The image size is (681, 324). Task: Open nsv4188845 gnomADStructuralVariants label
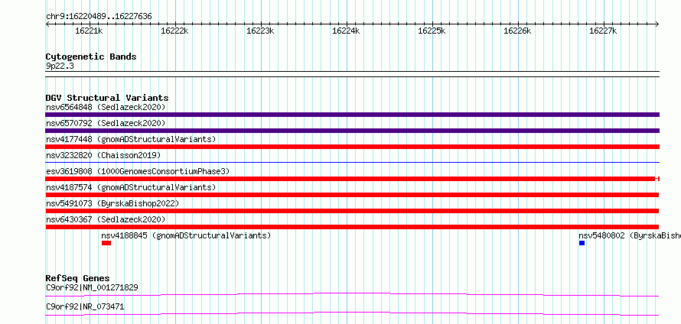click(186, 235)
